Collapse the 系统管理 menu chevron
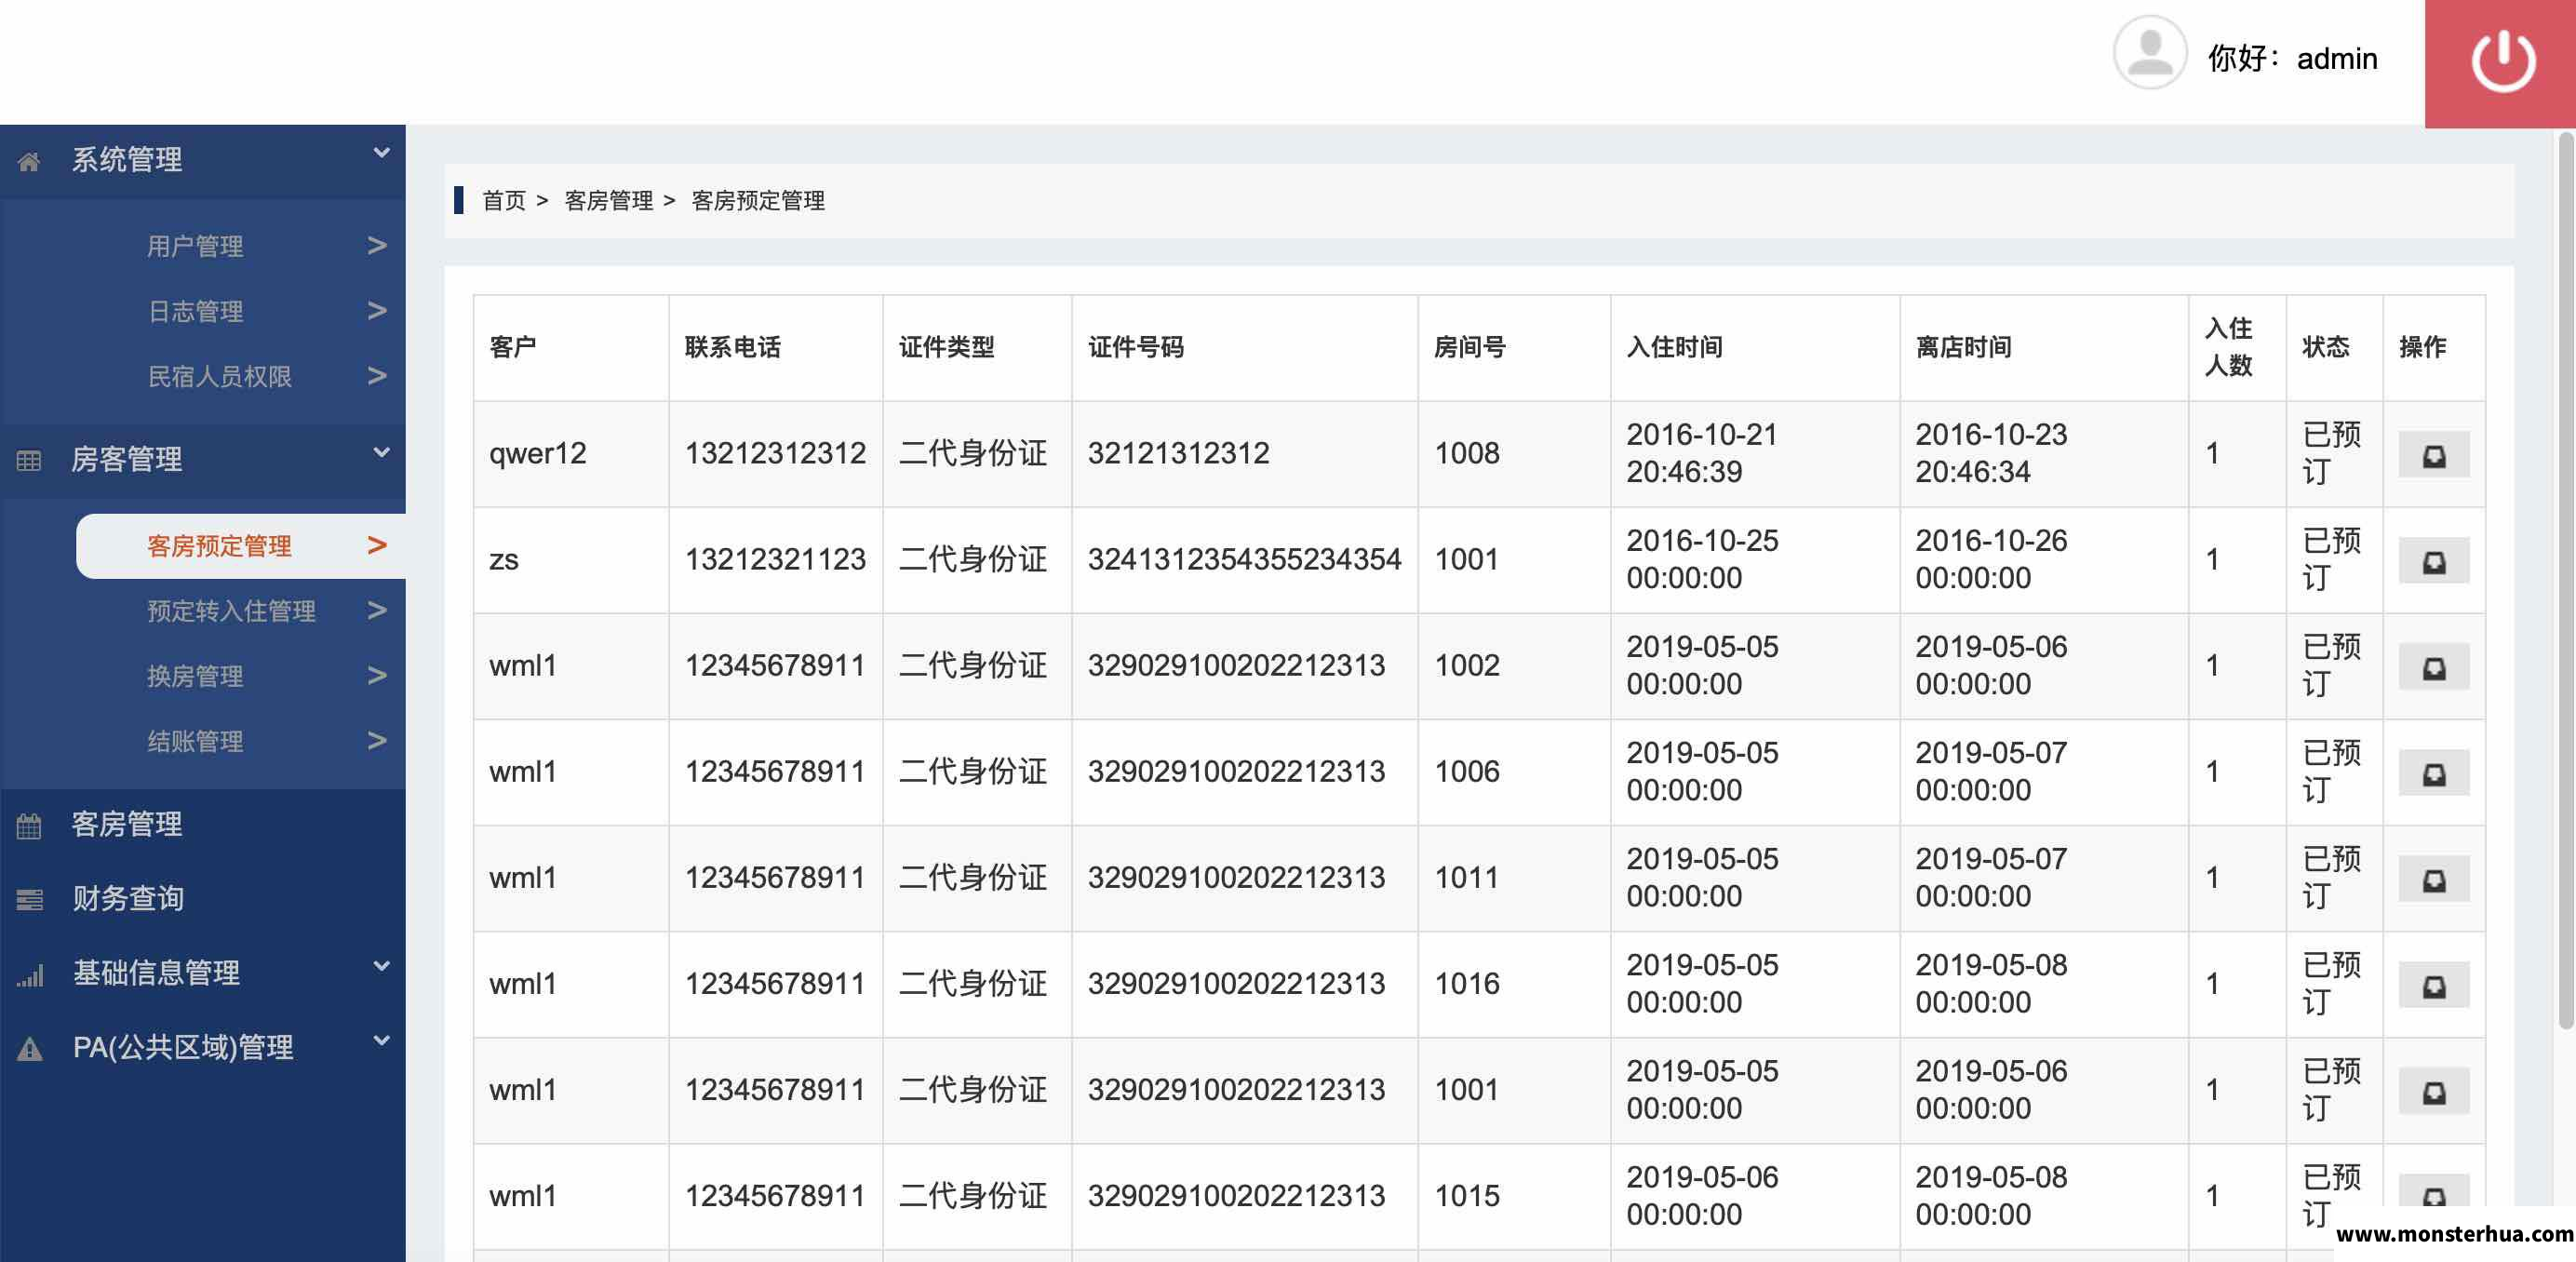Viewport: 2576px width, 1262px height. 381,153
